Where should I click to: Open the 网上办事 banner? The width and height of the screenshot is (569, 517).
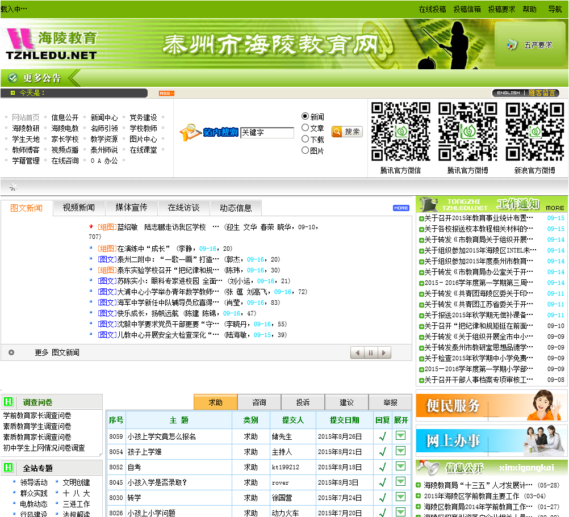point(491,440)
